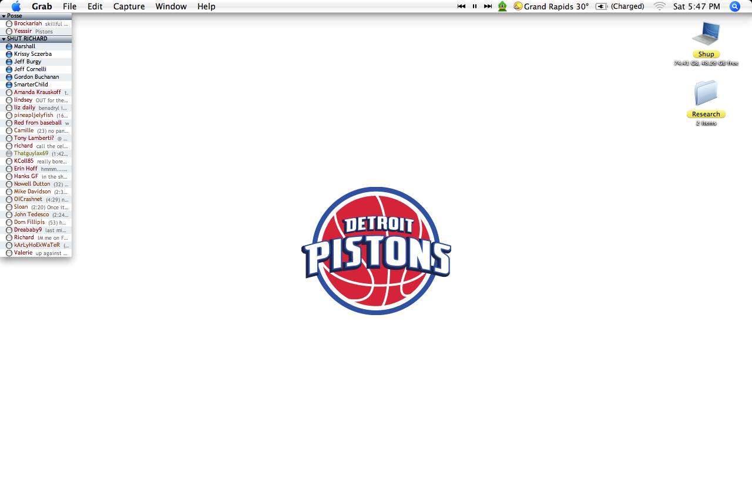Click the blue status icon beside Marshall
752x502 pixels.
[9, 46]
